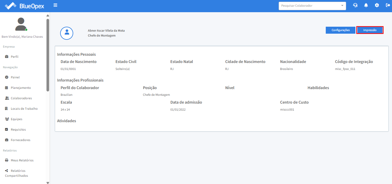Click the Relatórios Compartilhados share icon
The width and height of the screenshot is (392, 184).
(x=7, y=171)
